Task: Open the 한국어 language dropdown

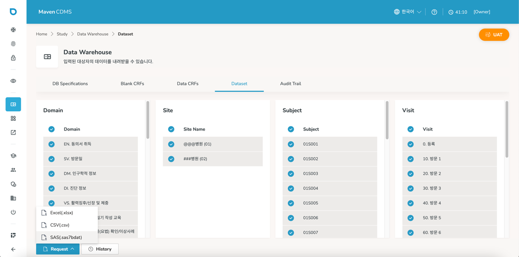Action: [x=408, y=12]
